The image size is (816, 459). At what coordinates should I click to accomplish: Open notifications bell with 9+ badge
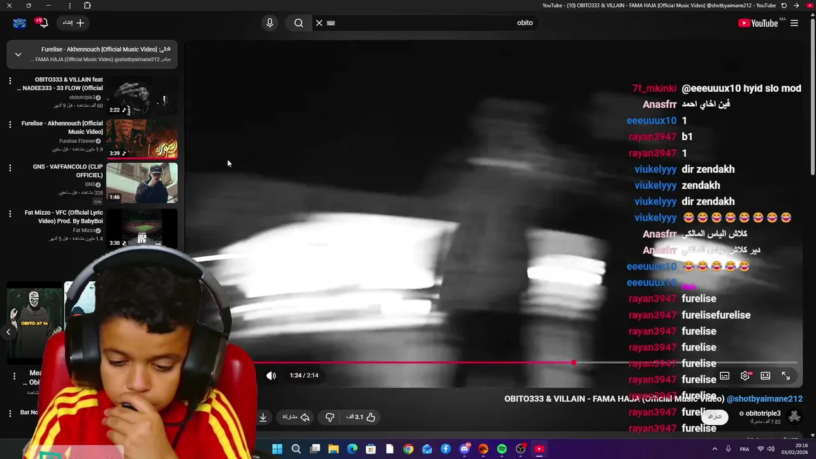coord(43,23)
